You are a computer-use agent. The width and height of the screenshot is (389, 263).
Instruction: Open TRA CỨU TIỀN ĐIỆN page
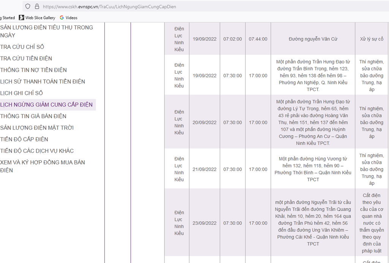[x=26, y=58]
